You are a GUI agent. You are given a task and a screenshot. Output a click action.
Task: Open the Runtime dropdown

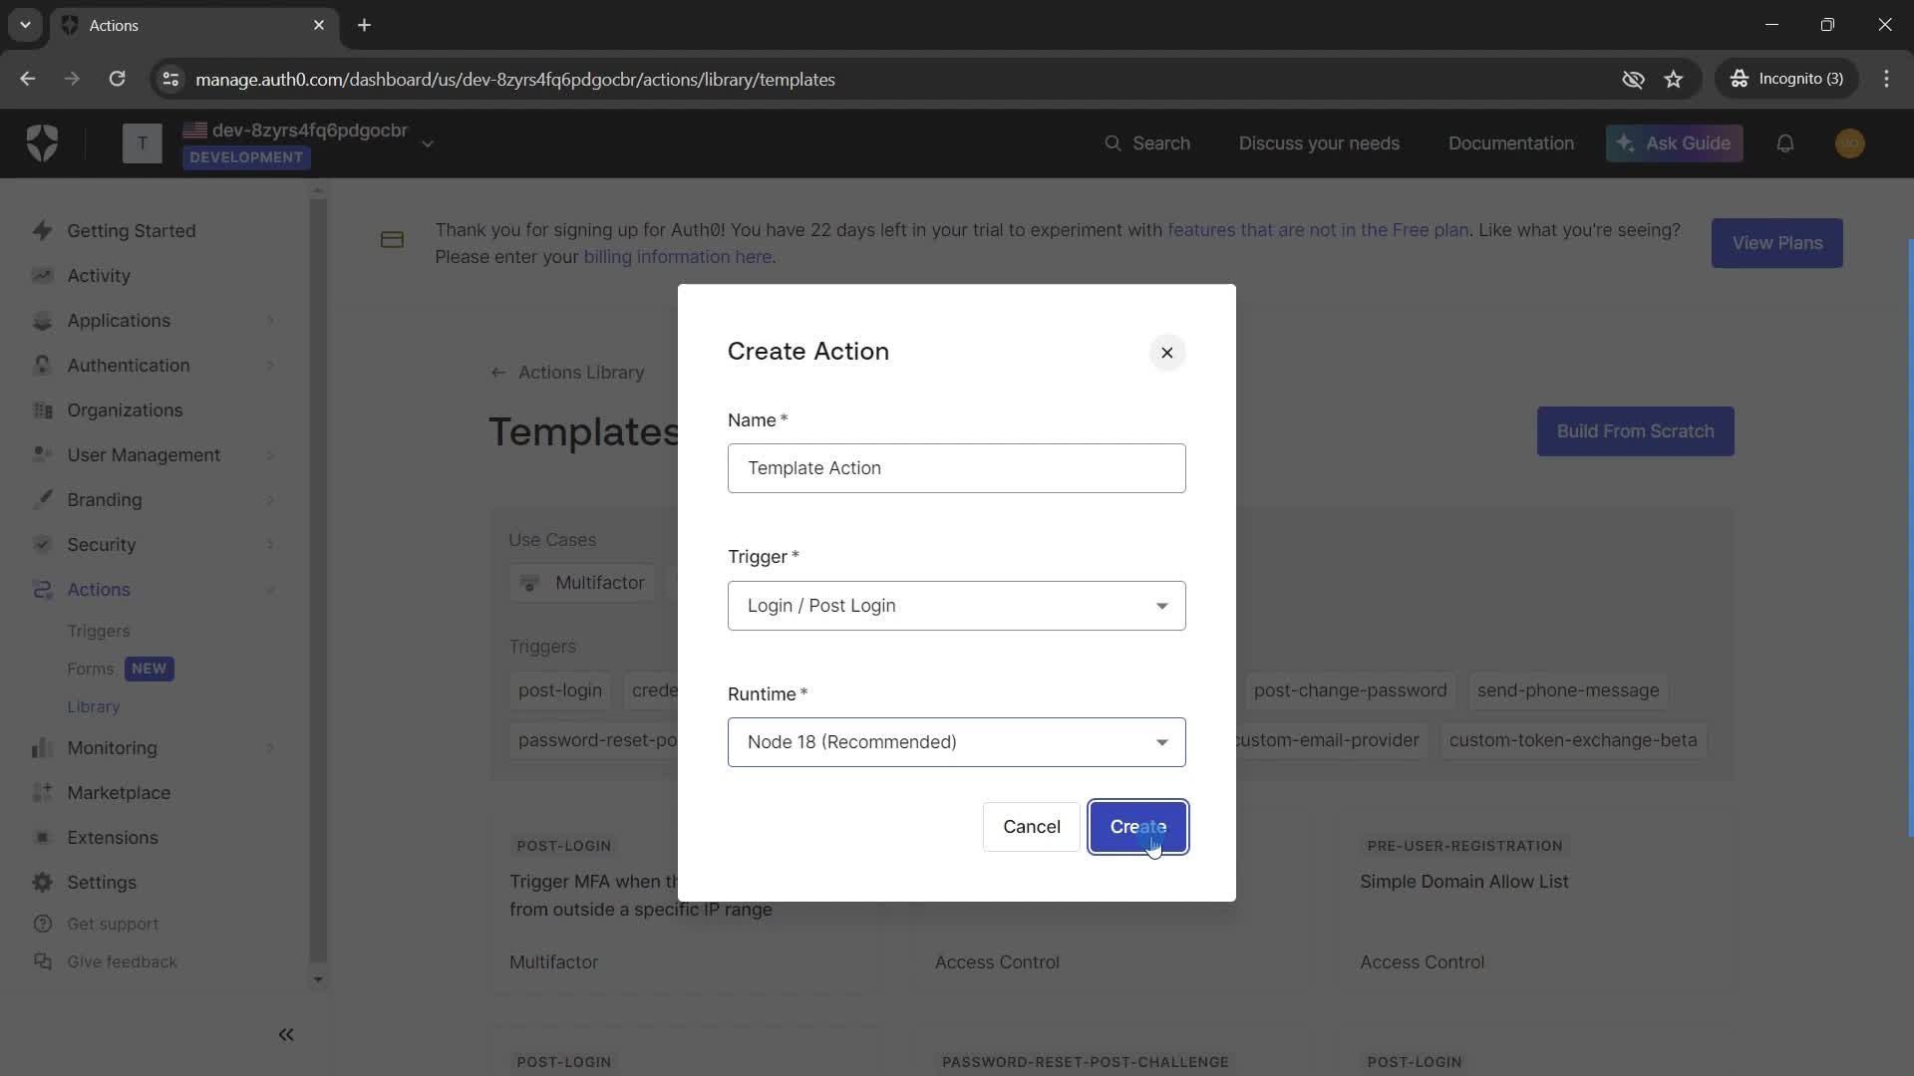click(957, 742)
